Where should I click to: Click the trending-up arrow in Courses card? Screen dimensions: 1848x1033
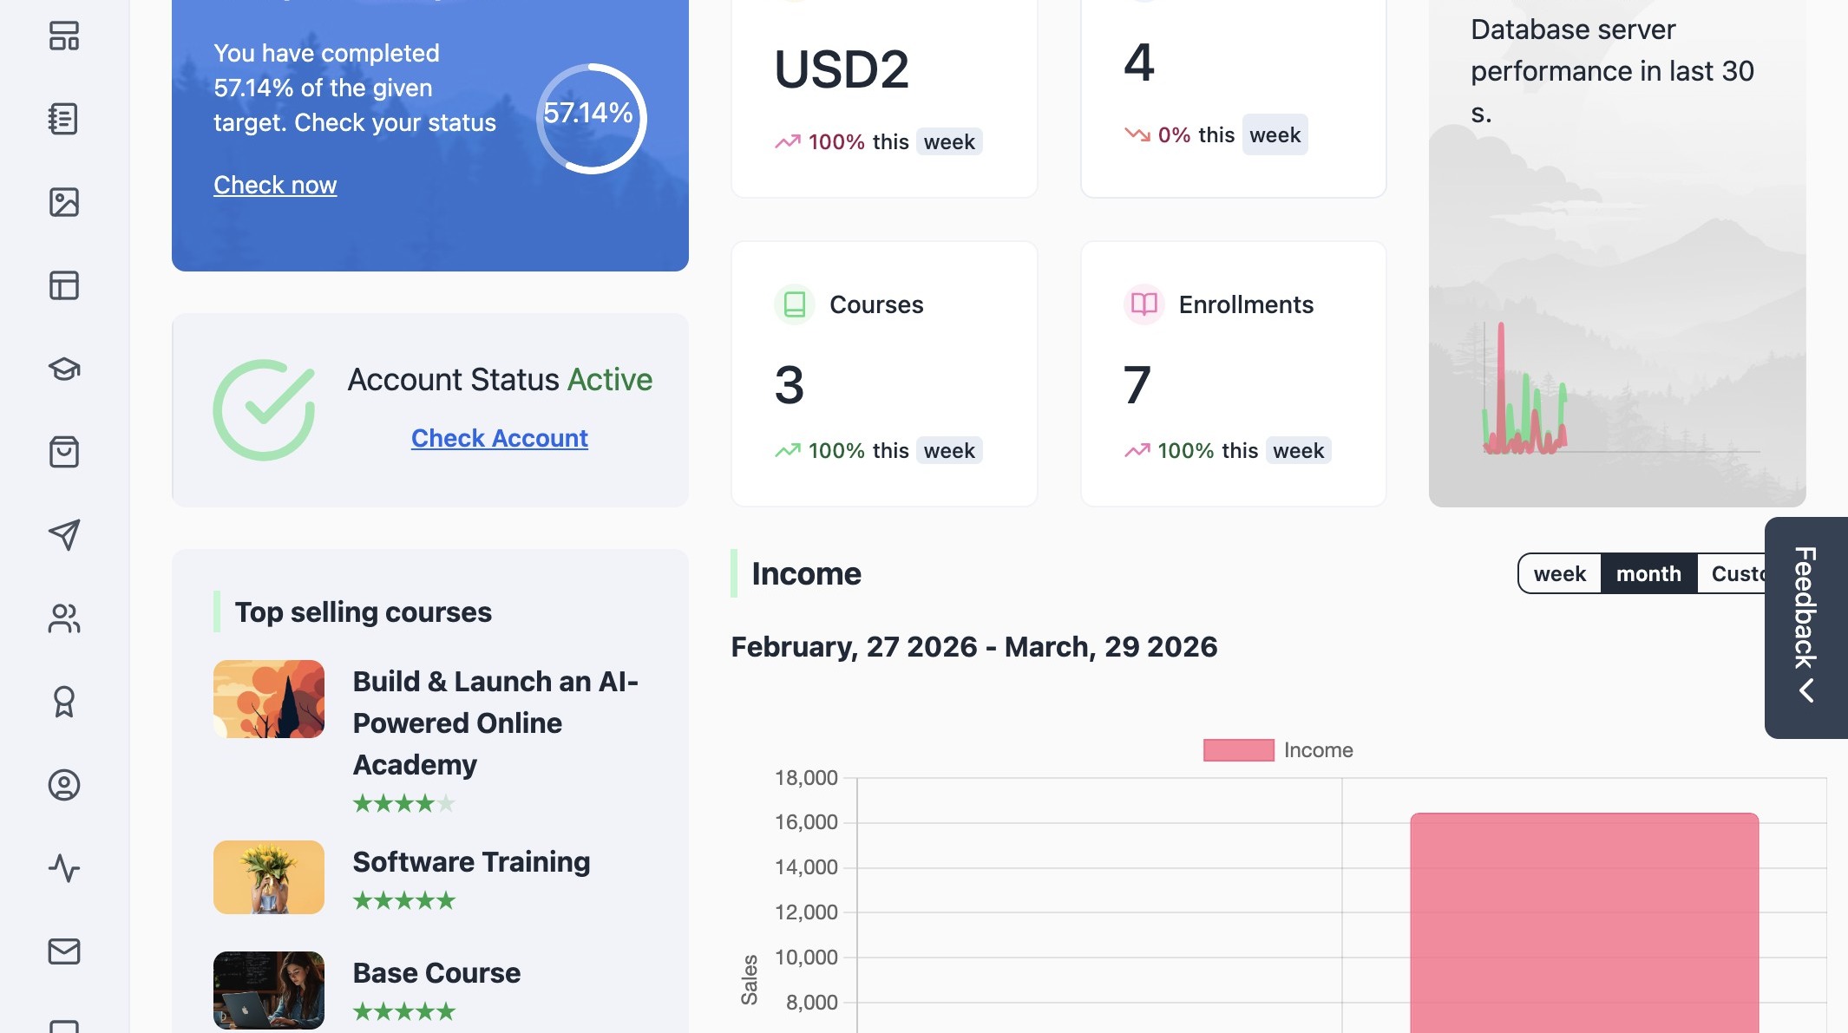tap(788, 450)
